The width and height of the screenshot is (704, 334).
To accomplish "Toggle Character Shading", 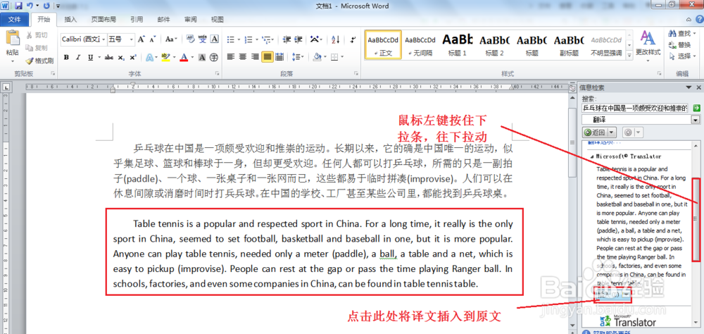I will point(202,57).
